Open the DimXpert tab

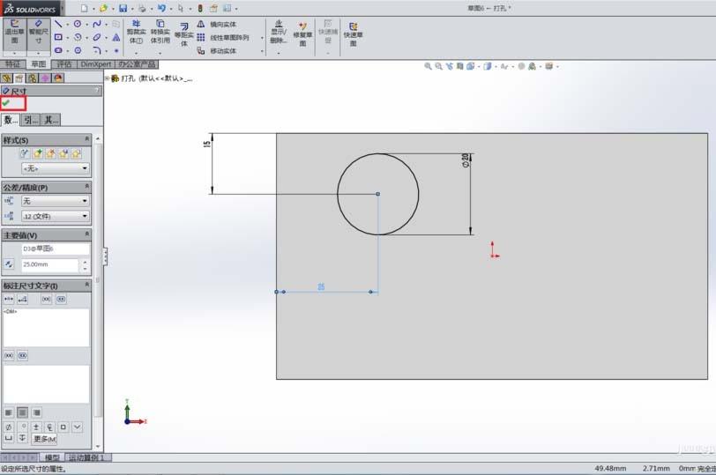96,64
